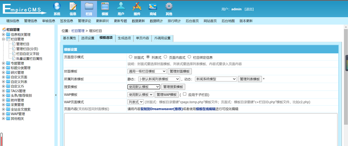348x146 pixels.
Task: Click the 管理列表模板 button
Action: (250, 79)
